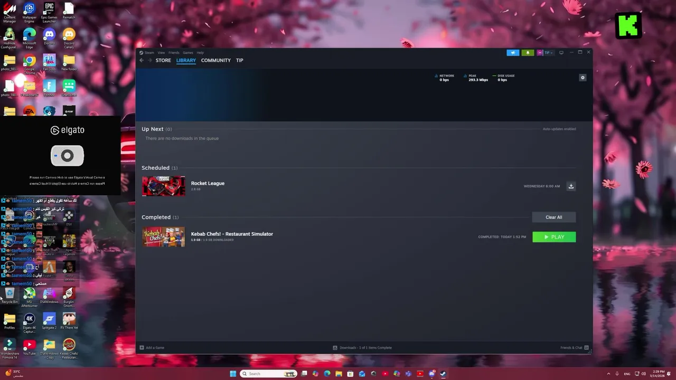Open the Rocket League thumbnail

click(164, 186)
